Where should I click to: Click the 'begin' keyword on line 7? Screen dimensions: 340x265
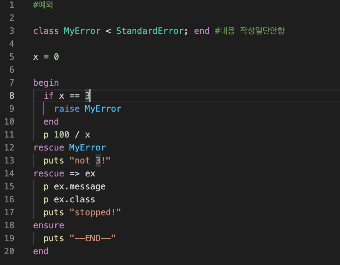(x=46, y=83)
